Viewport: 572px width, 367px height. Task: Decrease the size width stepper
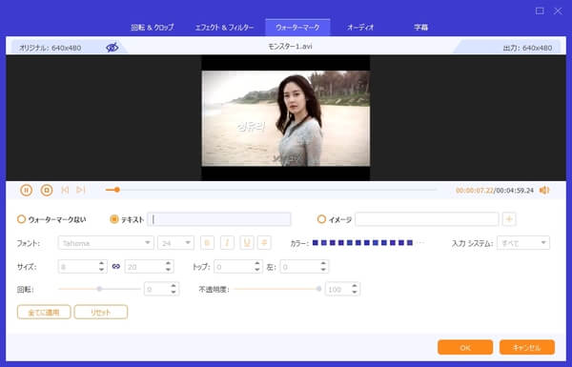pos(101,270)
